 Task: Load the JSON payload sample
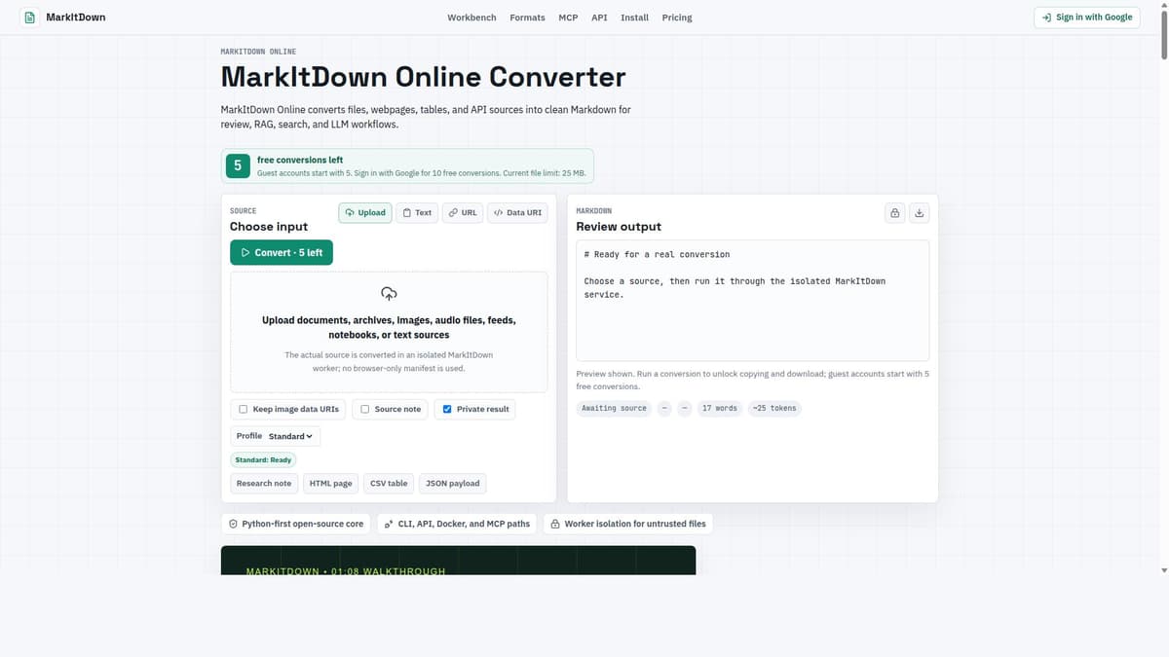tap(452, 483)
